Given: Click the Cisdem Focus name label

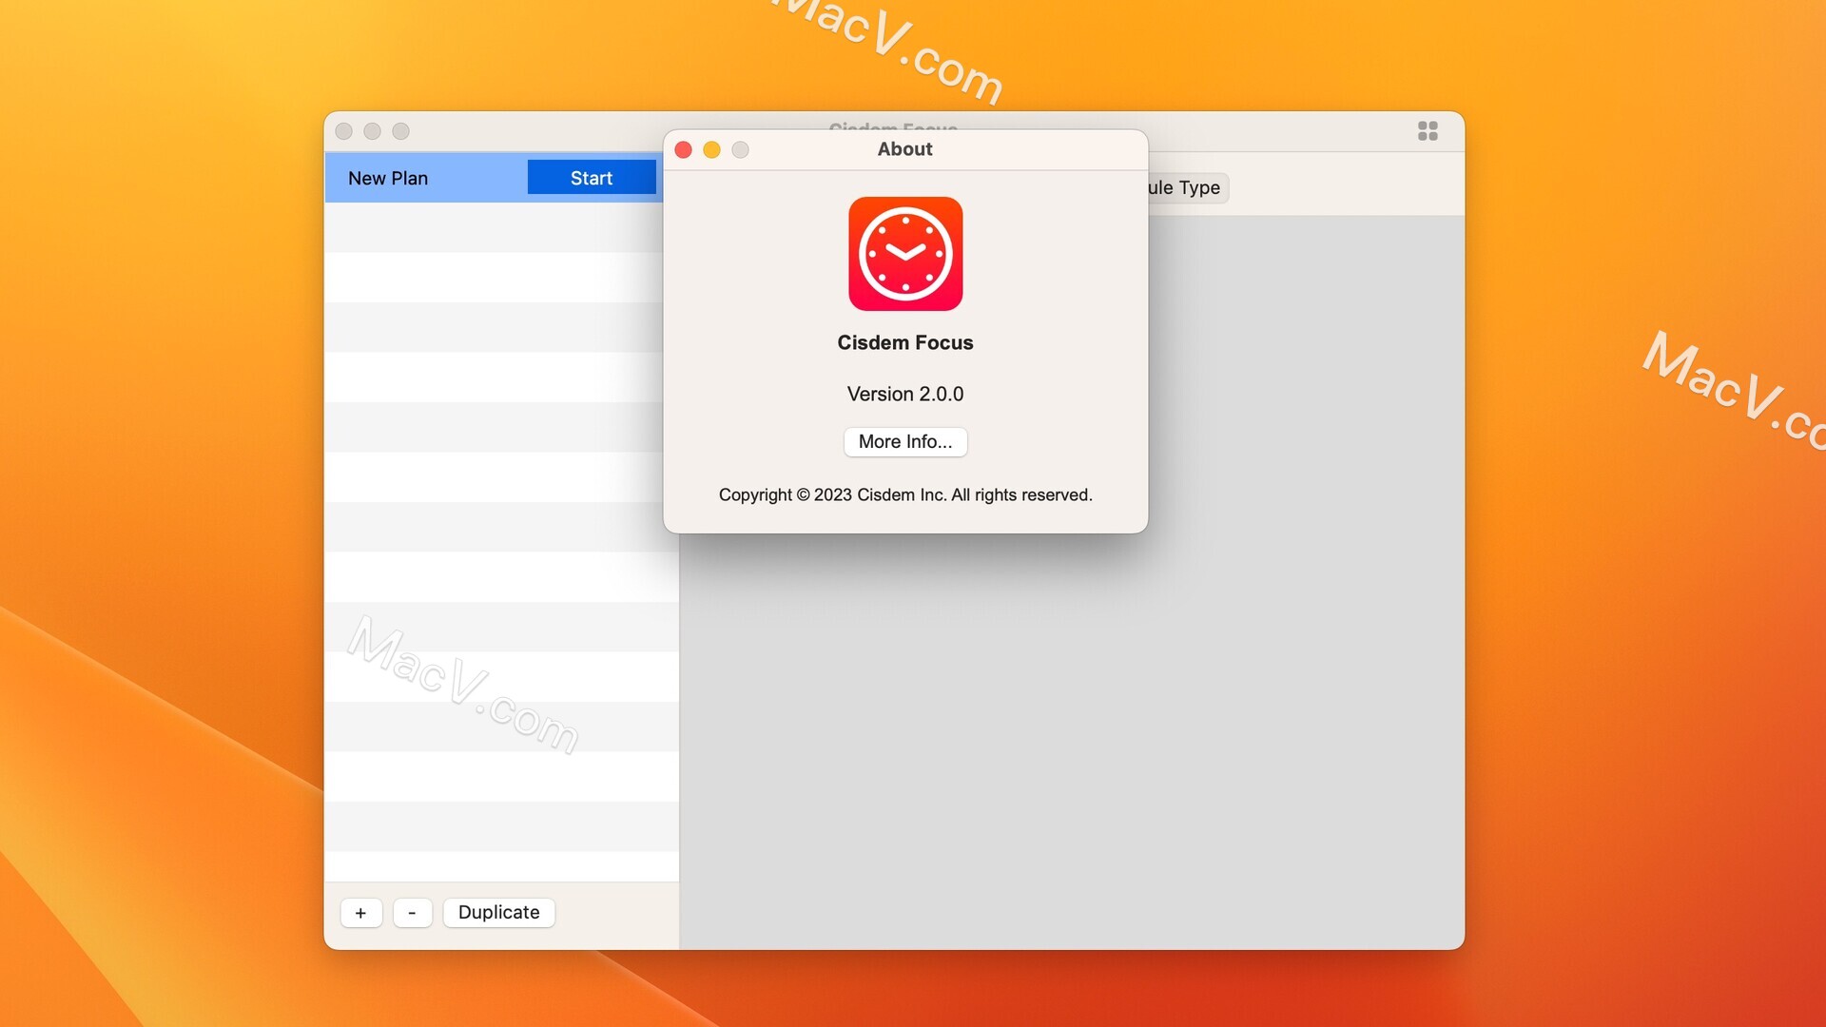Looking at the screenshot, I should 905,342.
